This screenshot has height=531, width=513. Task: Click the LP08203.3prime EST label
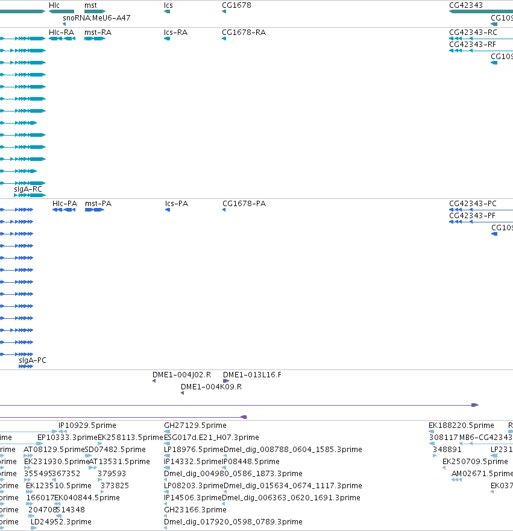click(194, 486)
